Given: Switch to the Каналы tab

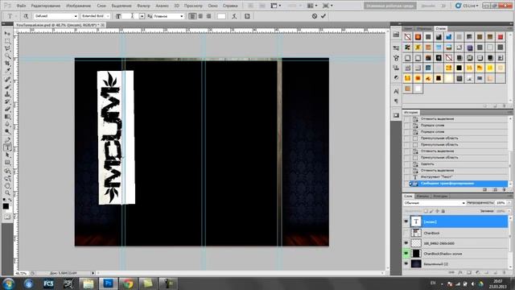Looking at the screenshot, I should point(422,196).
